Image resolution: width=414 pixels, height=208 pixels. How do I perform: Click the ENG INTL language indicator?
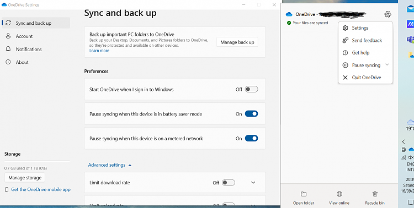pyautogui.click(x=410, y=167)
